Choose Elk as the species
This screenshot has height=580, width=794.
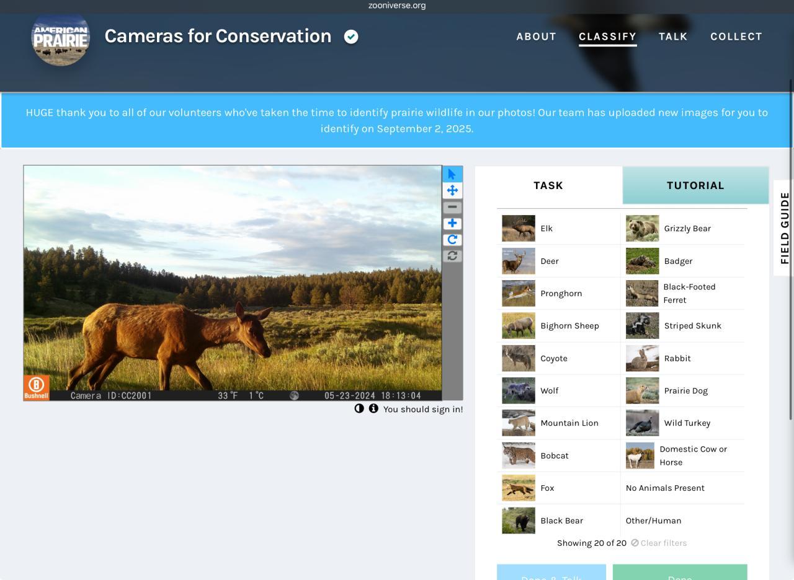pyautogui.click(x=558, y=229)
